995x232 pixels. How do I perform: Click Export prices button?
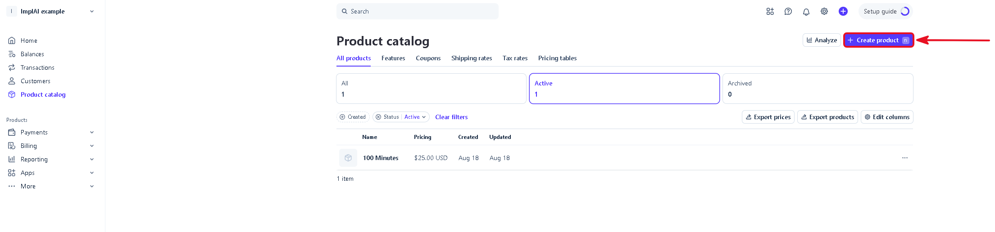tap(768, 117)
